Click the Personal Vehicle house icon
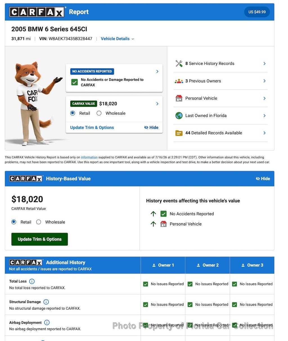This screenshot has width=288, height=341. point(179,98)
